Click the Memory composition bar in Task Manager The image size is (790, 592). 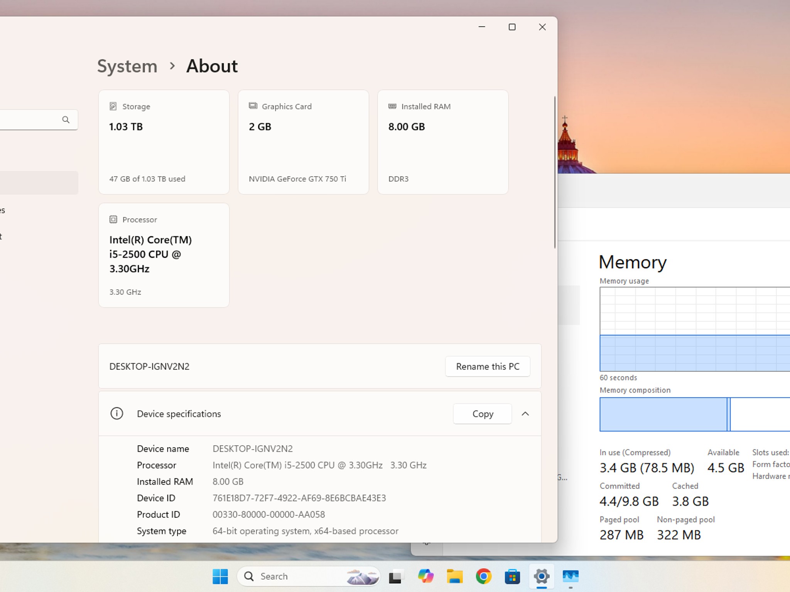[695, 414]
